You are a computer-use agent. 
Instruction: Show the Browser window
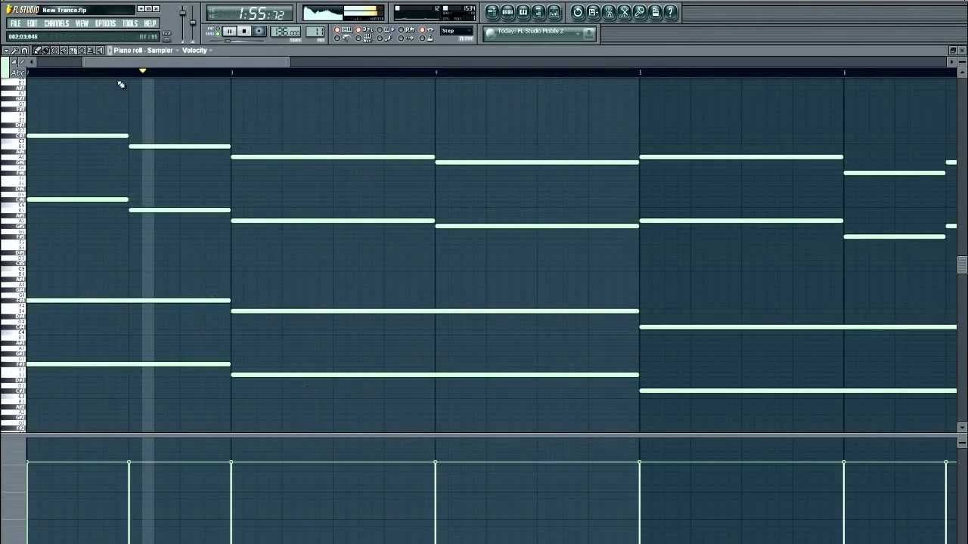538,12
